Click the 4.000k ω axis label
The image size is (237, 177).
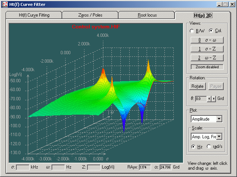(x=103, y=35)
